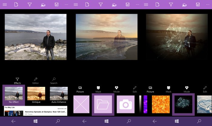
Task: Select Picture tab in right screen
Action: coord(150,90)
